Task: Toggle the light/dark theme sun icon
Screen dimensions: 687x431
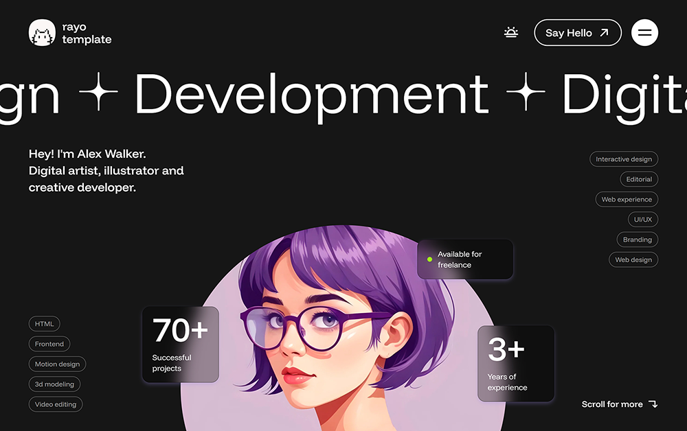Action: pos(510,32)
